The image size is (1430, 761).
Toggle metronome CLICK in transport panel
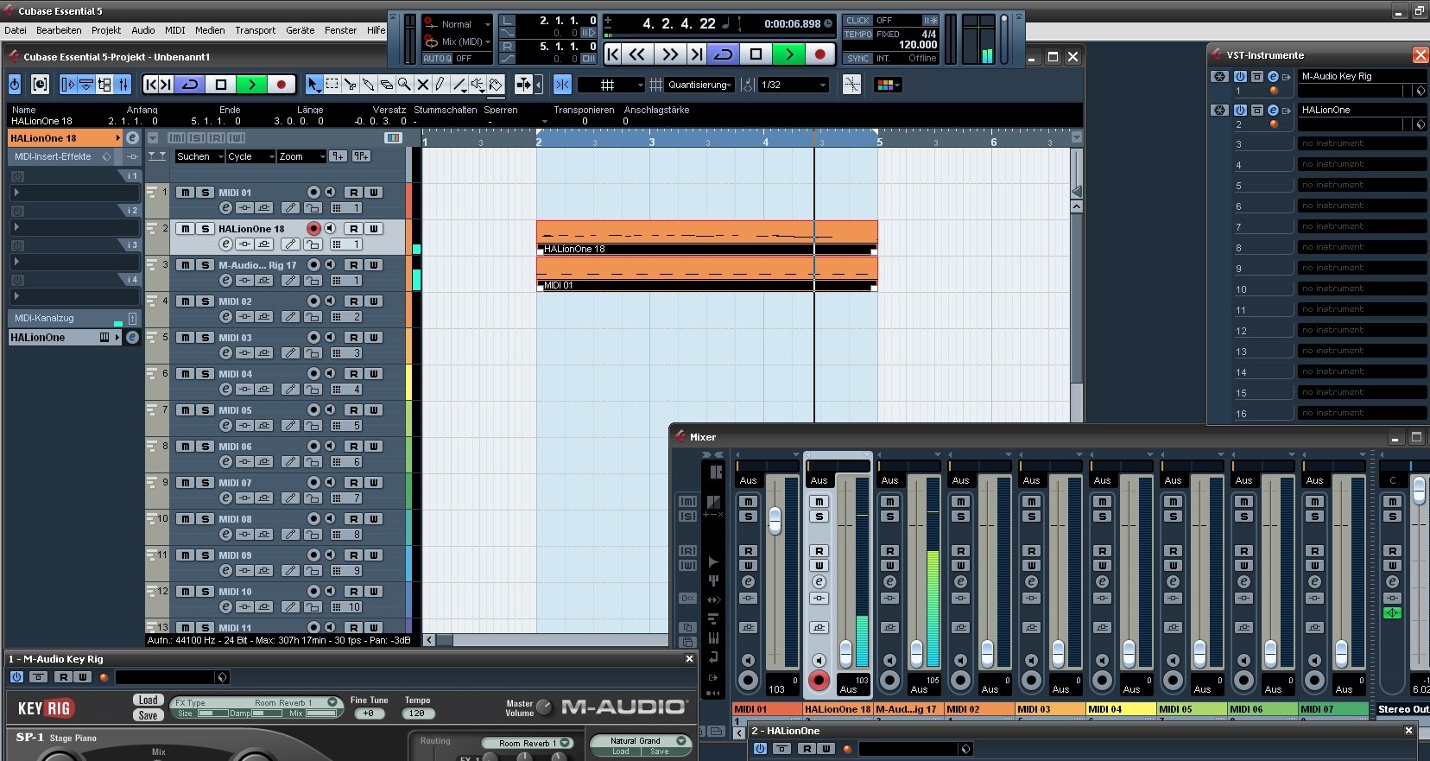coord(857,21)
